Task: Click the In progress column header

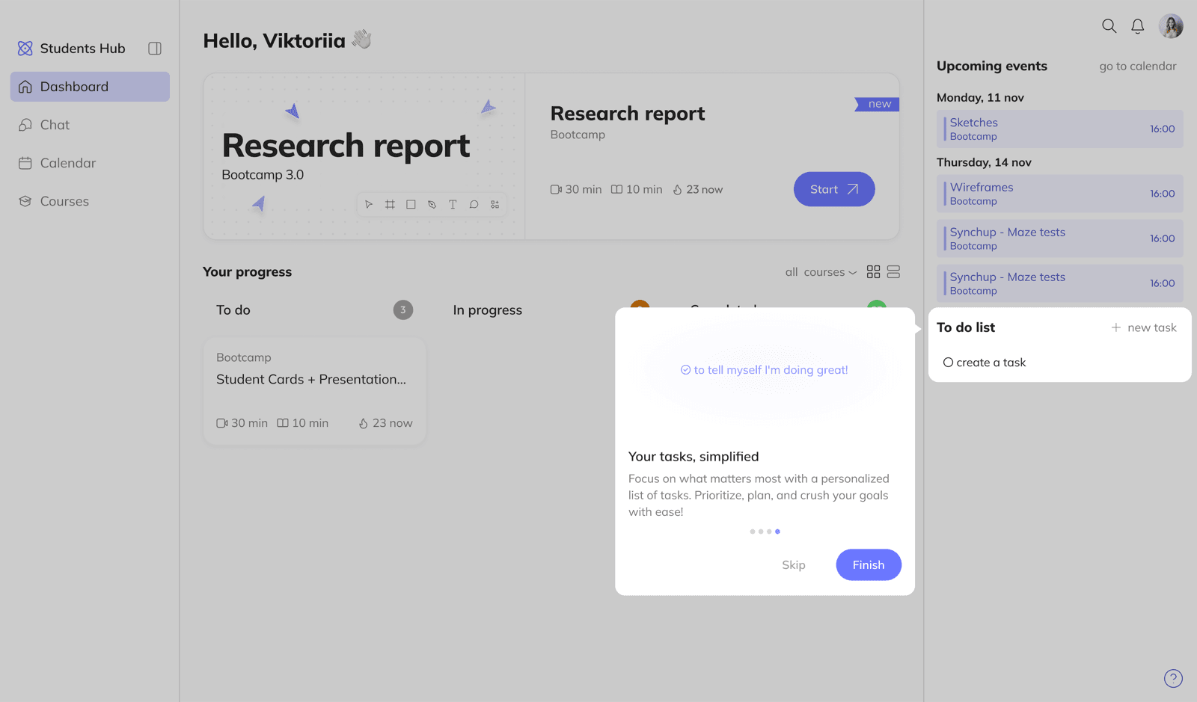Action: tap(488, 310)
